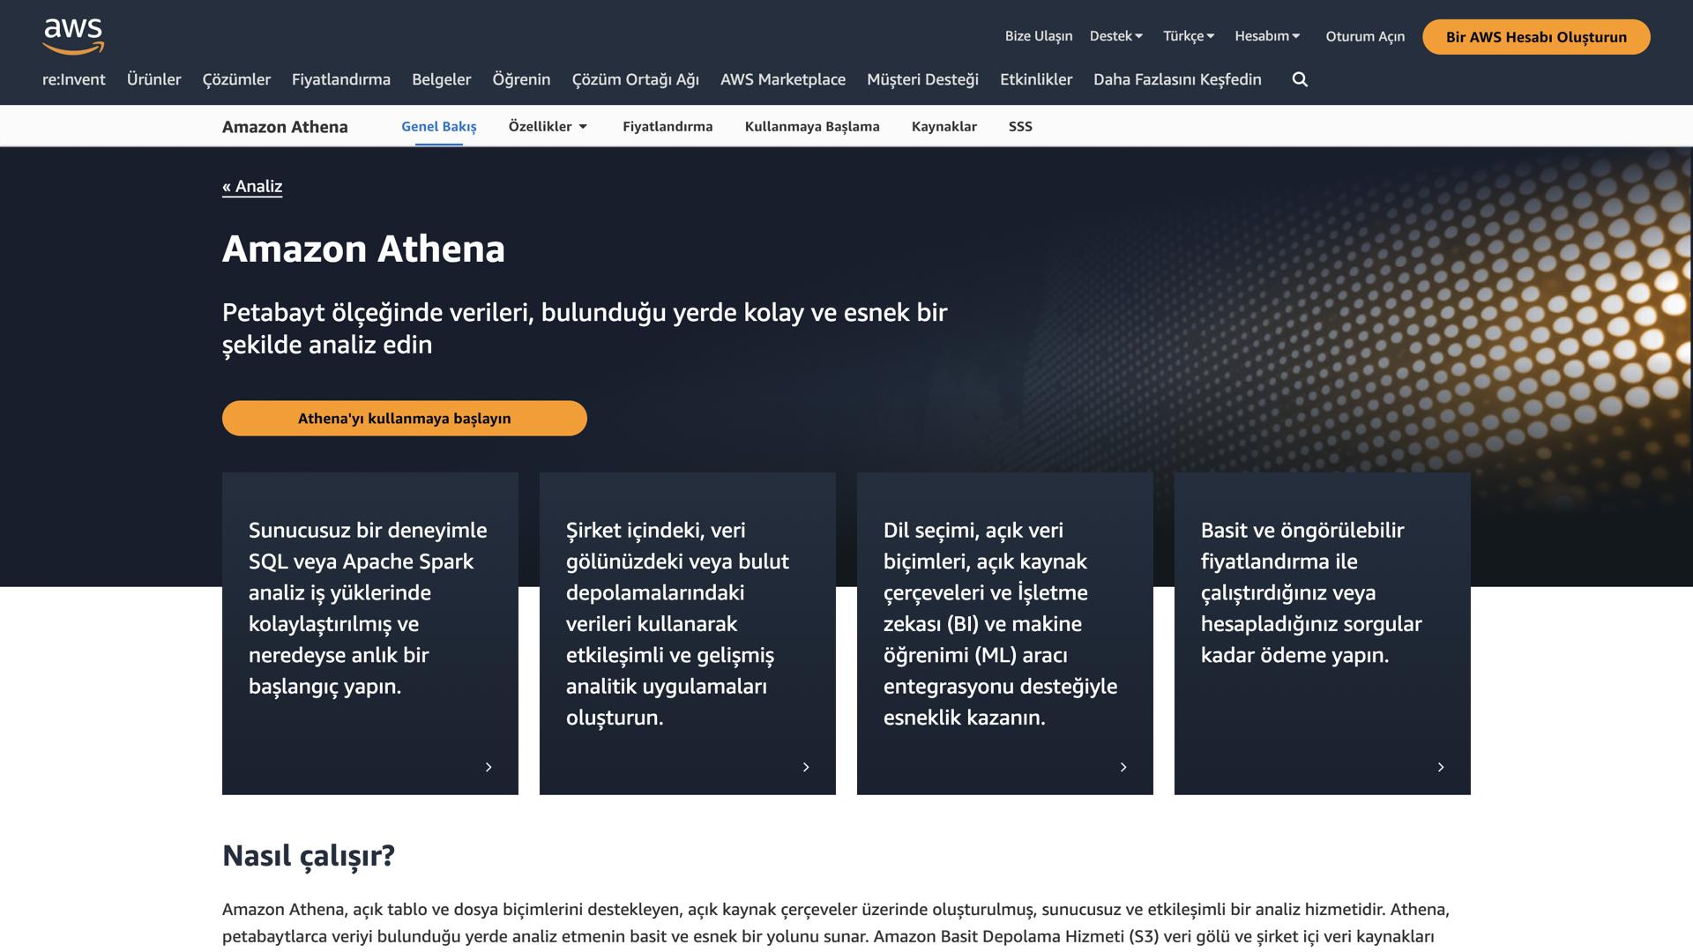Click the arrow on the Dil seçimi card
The height and width of the screenshot is (952, 1693).
tap(1123, 767)
